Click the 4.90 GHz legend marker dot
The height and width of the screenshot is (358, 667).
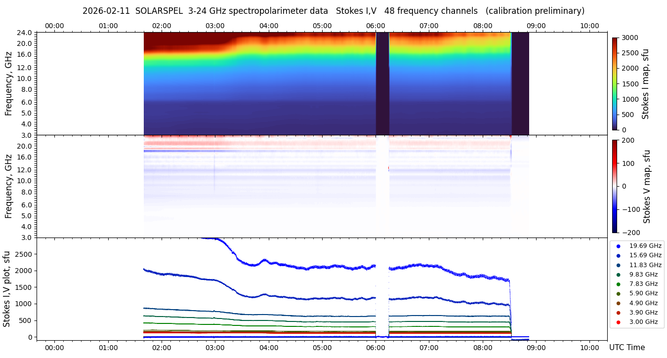(618, 303)
